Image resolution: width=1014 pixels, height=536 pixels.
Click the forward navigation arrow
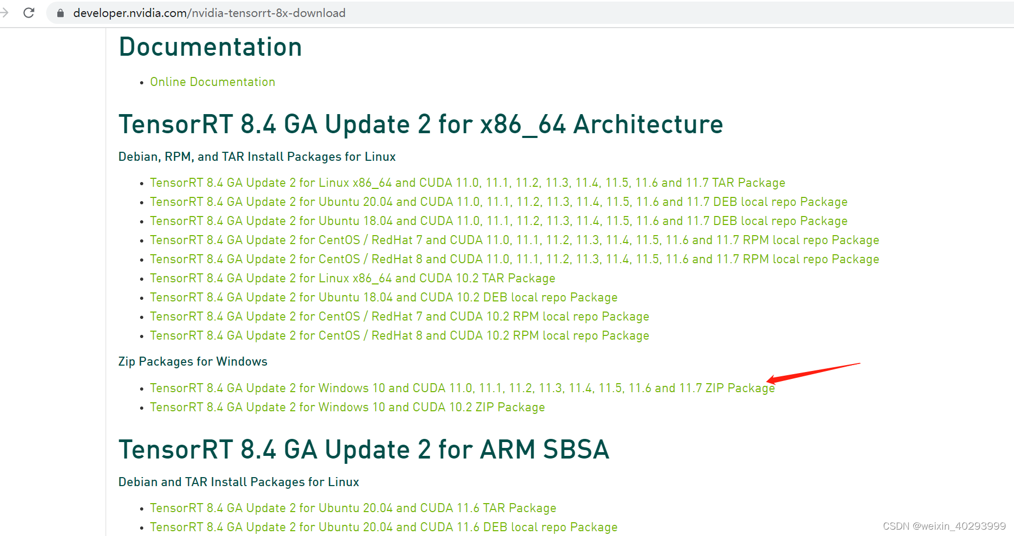coord(5,13)
